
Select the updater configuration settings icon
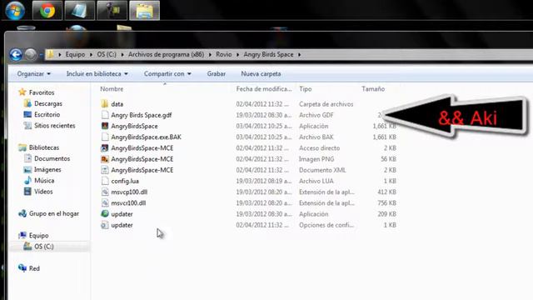click(x=105, y=225)
